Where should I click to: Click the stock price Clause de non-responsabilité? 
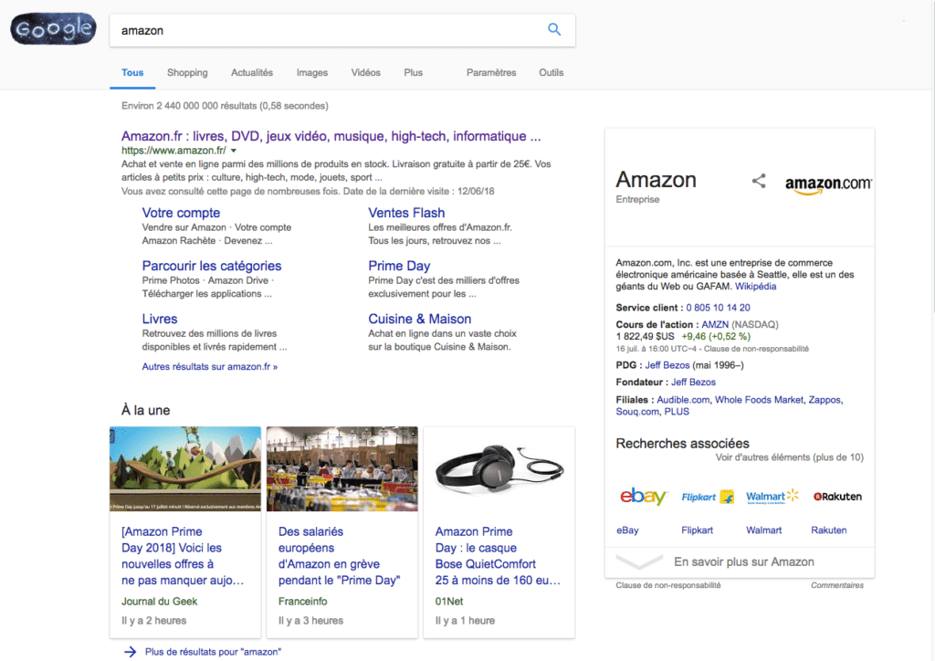pyautogui.click(x=756, y=349)
